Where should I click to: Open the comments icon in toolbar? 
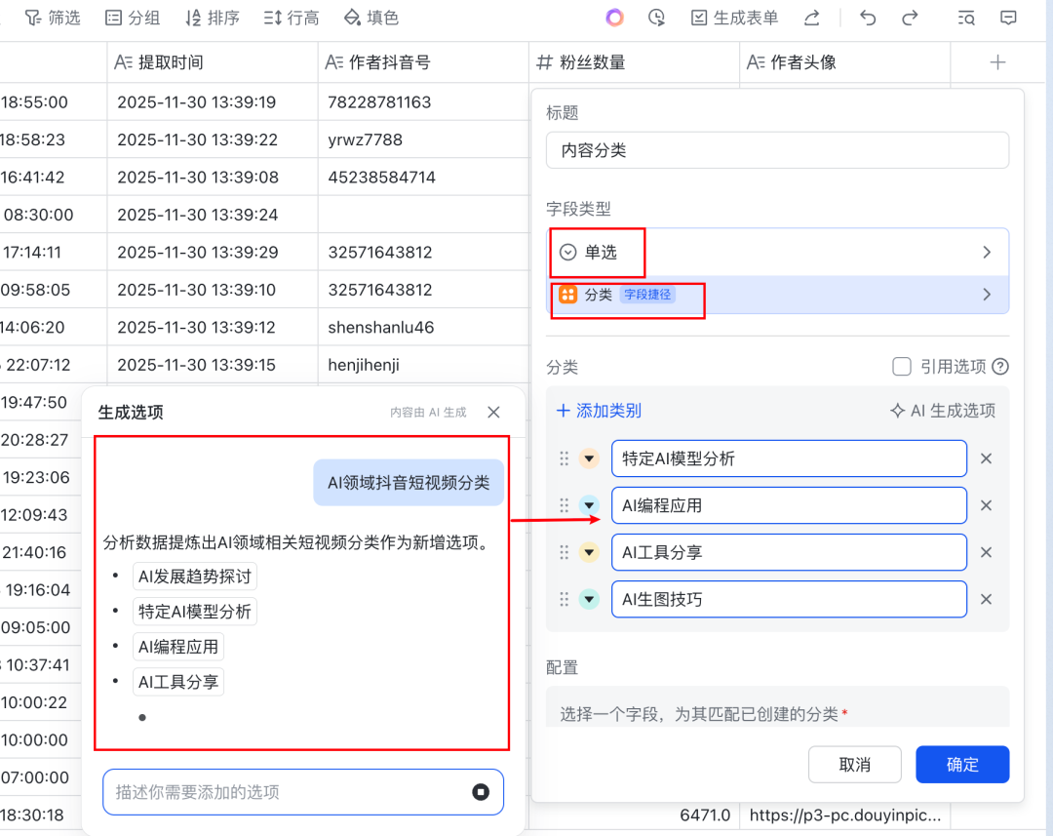point(1009,18)
